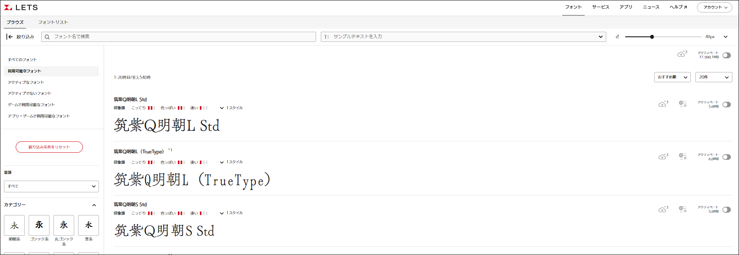Collapse the カテゴリー section
The width and height of the screenshot is (739, 255).
click(x=94, y=205)
